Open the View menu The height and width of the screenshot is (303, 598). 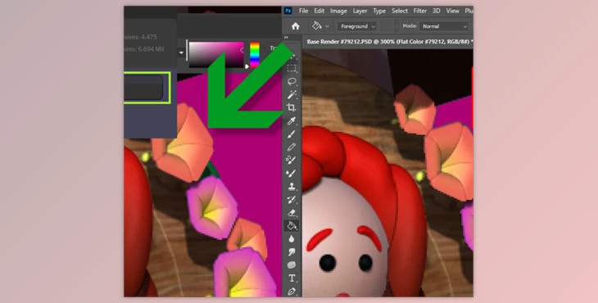point(453,11)
